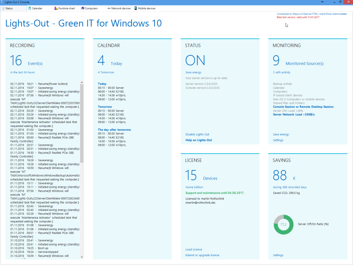Open Settings in the Savings panel

278,255
